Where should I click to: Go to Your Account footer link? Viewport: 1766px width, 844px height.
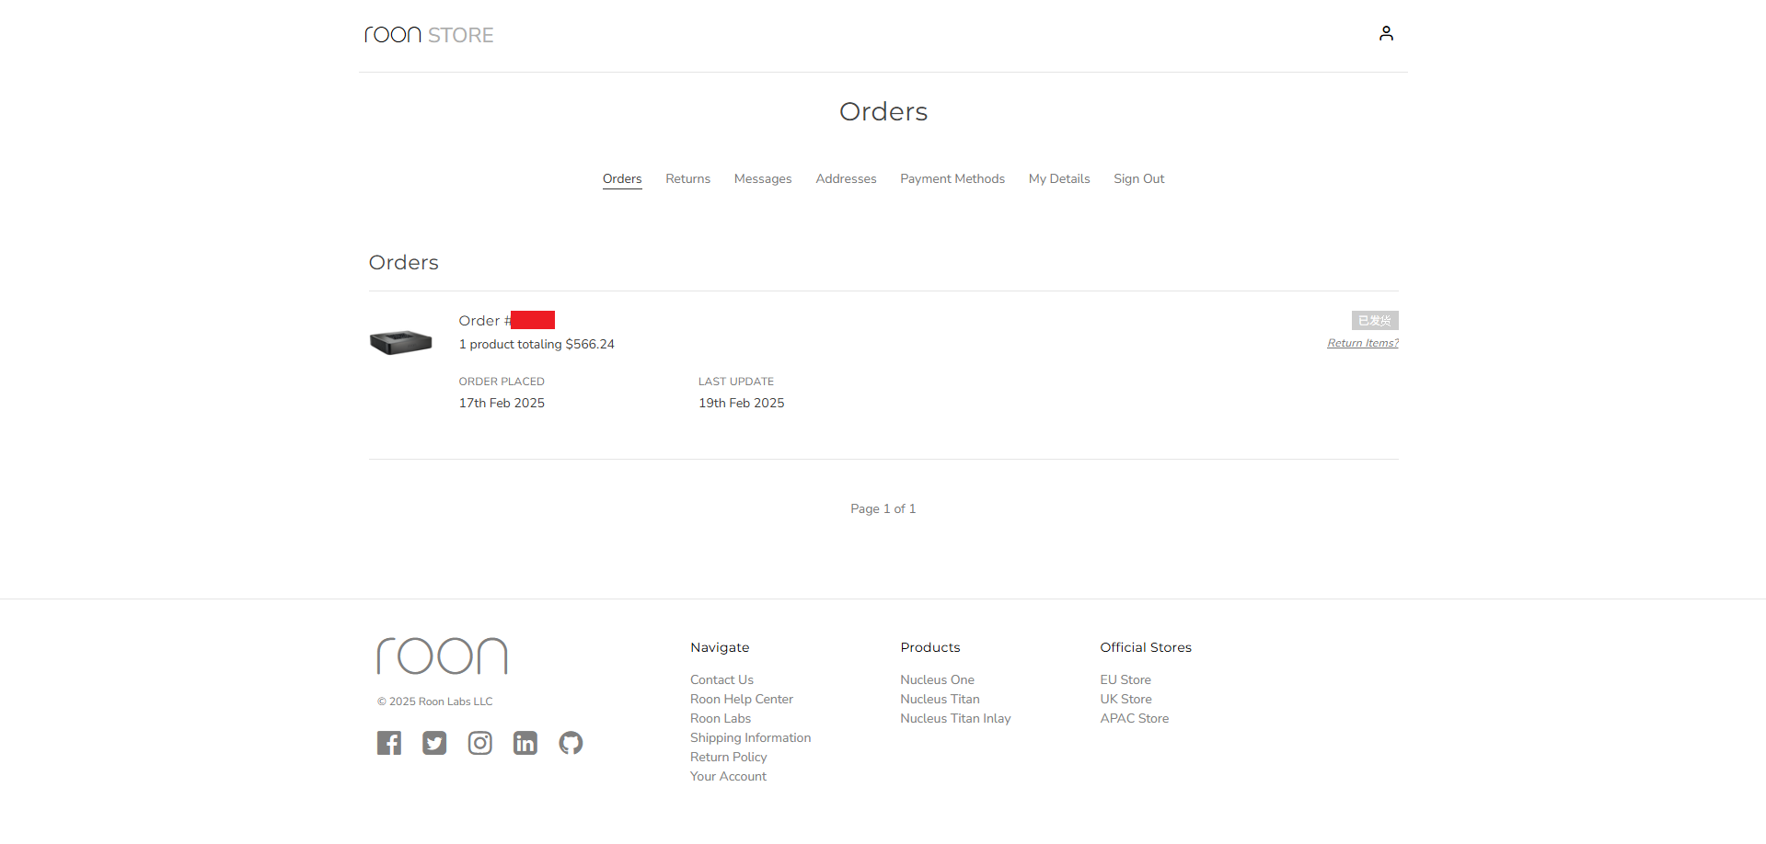728,776
